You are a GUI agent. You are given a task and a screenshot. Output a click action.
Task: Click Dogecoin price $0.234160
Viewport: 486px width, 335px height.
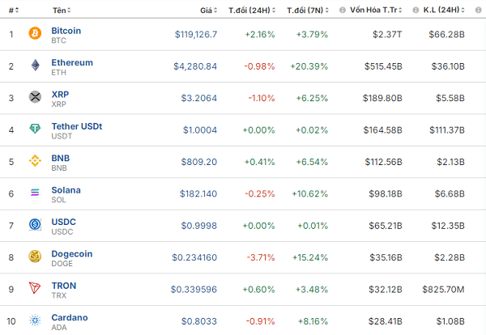tap(194, 257)
